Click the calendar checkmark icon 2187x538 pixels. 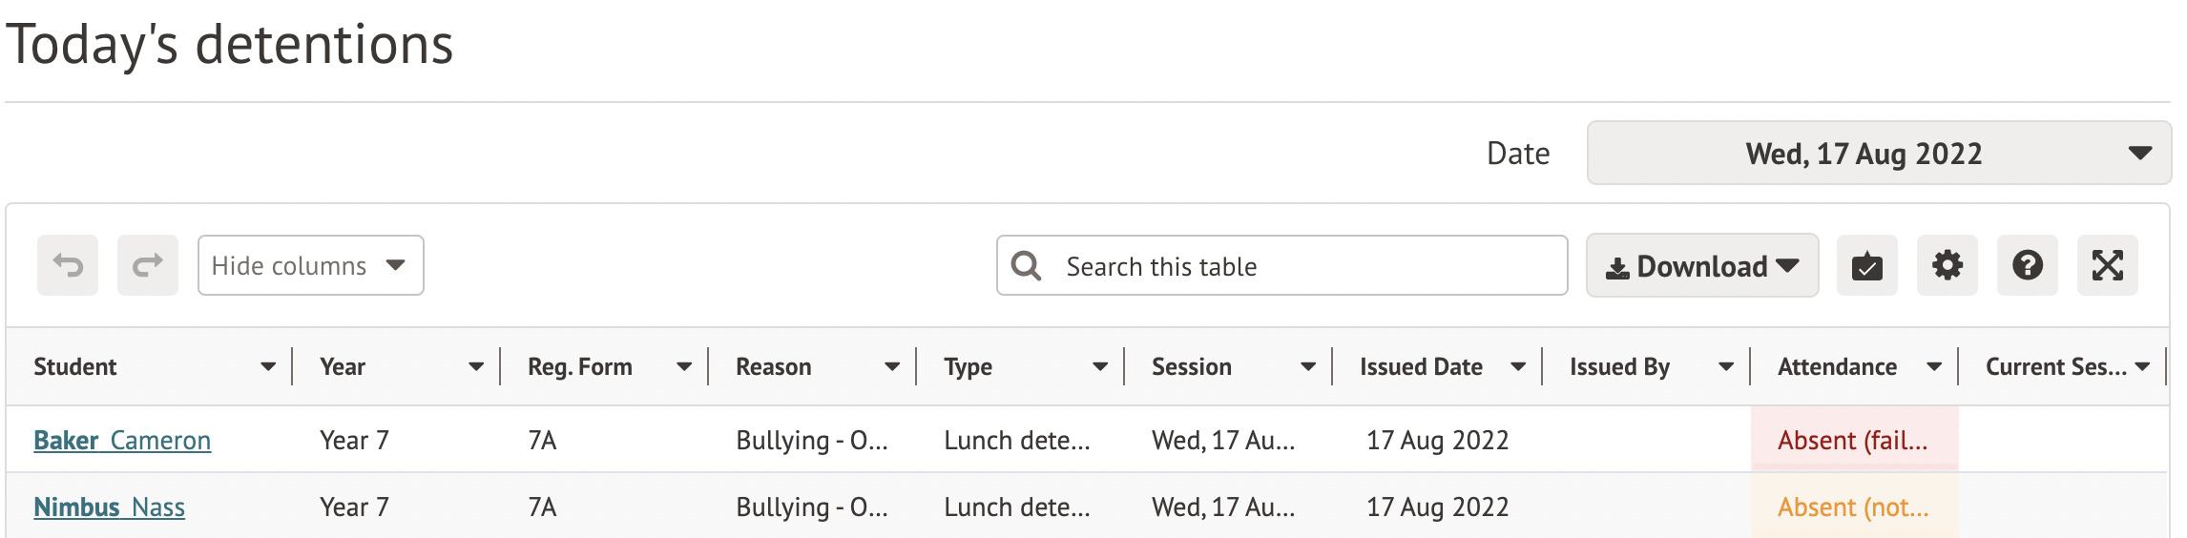coord(1866,265)
